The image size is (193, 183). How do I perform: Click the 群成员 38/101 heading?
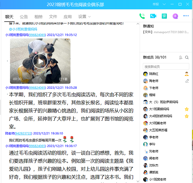155,57
